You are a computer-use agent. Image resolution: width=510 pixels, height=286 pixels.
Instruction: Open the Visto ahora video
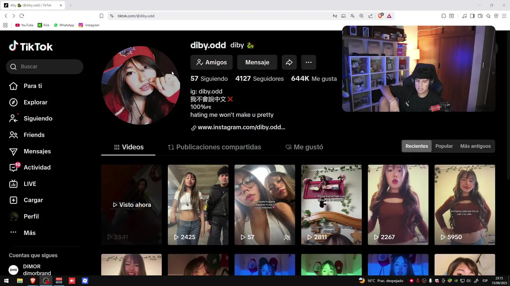tap(131, 205)
